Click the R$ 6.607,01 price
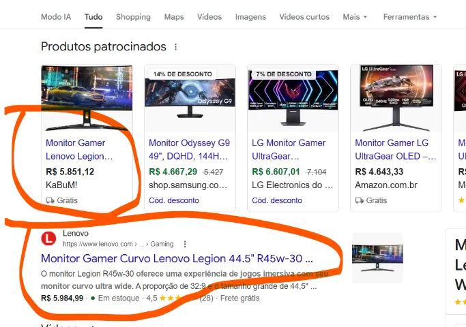The image size is (466, 327). point(276,172)
